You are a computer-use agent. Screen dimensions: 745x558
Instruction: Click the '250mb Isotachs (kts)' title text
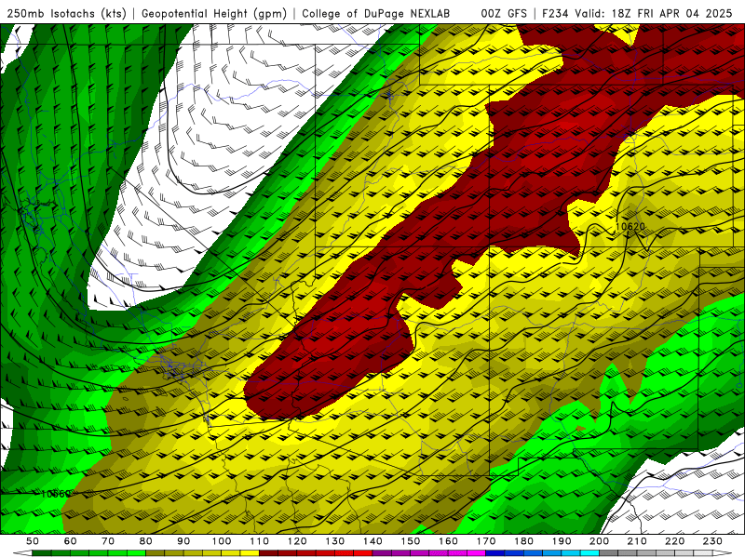point(67,13)
